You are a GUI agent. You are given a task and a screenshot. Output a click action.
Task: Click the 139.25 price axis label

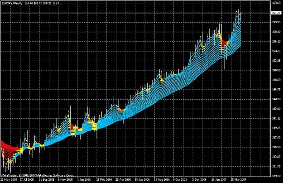[276, 128]
